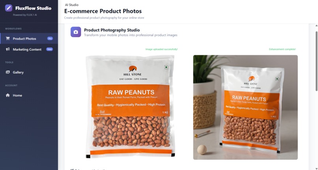Click the FluxFlow Studio pencil logo icon
The height and width of the screenshot is (170, 318).
[x=9, y=8]
